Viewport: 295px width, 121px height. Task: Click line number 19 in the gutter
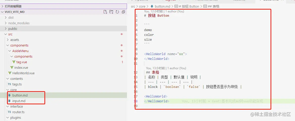(136, 106)
